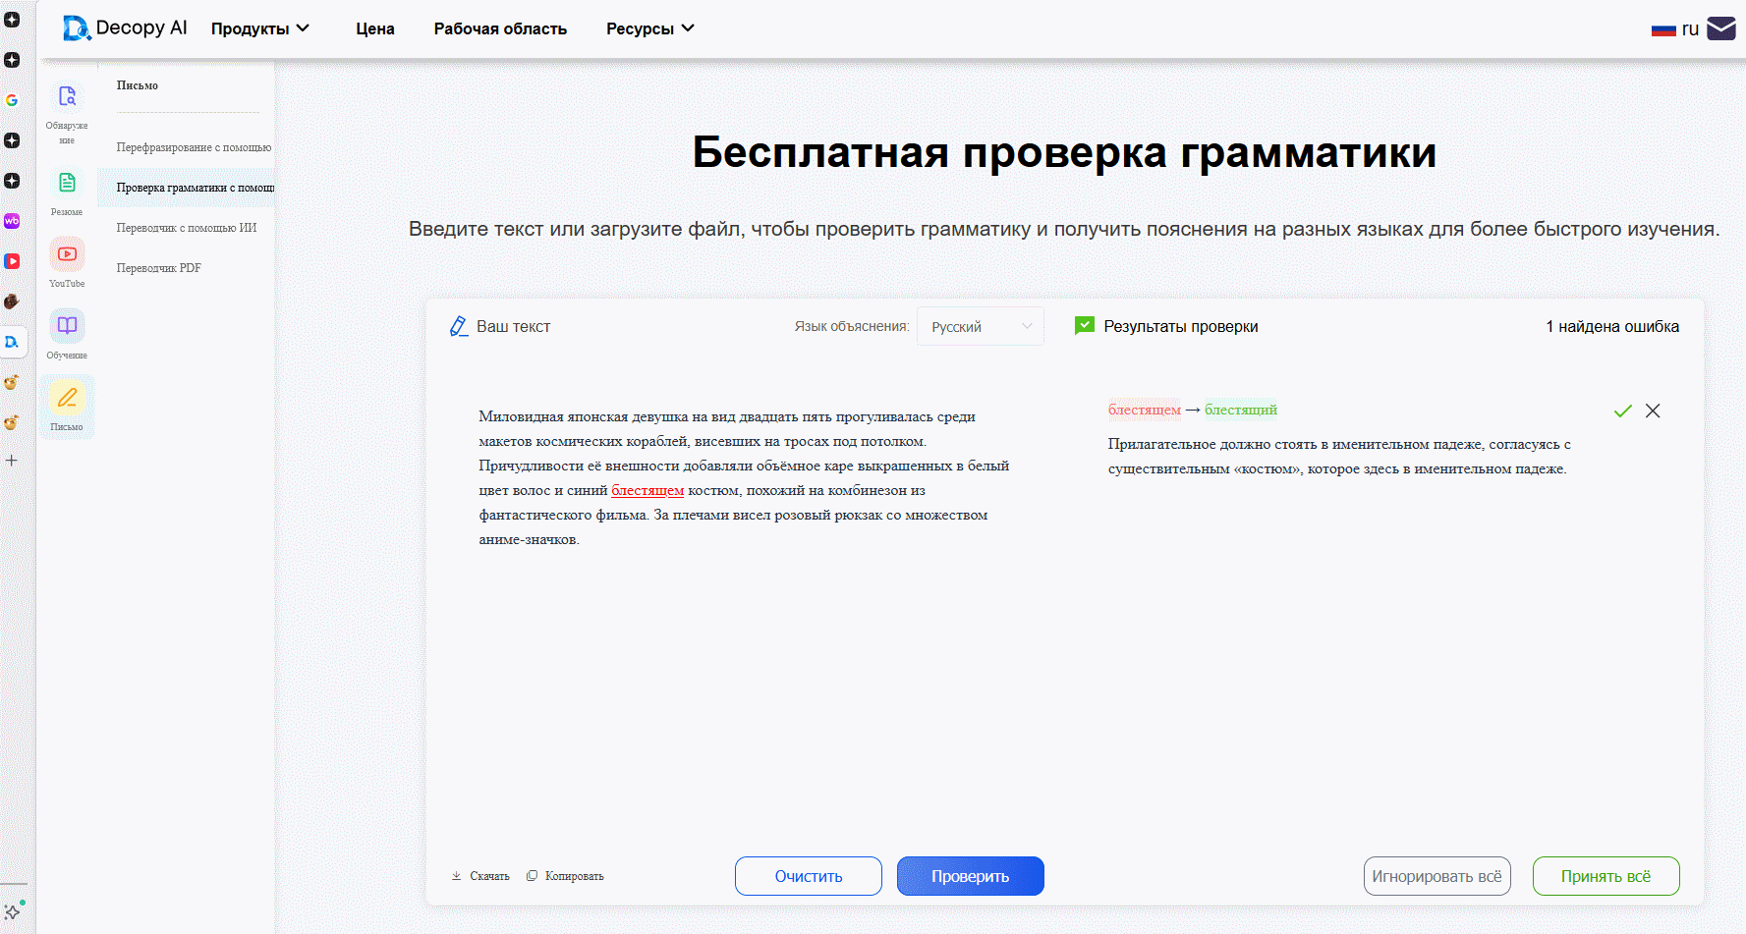Click Принять всё to accept all corrections
This screenshot has width=1746, height=934.
pyautogui.click(x=1605, y=875)
